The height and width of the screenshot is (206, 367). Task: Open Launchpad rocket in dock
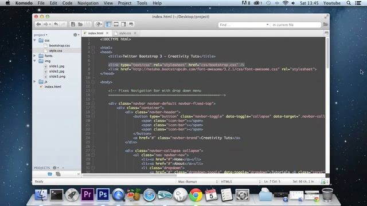[x=72, y=195]
